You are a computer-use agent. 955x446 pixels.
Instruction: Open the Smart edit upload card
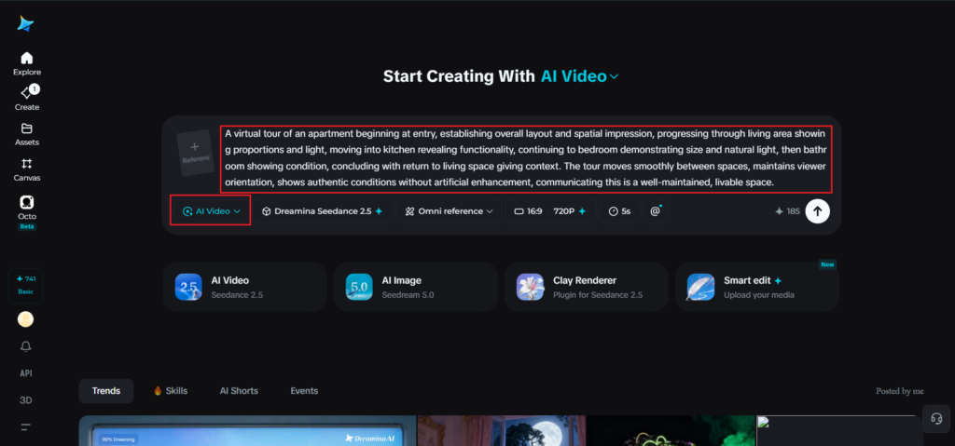pyautogui.click(x=757, y=287)
